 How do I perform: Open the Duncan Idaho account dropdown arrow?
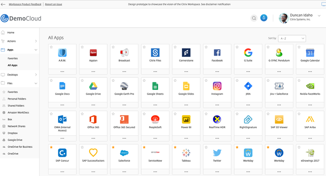click(319, 16)
